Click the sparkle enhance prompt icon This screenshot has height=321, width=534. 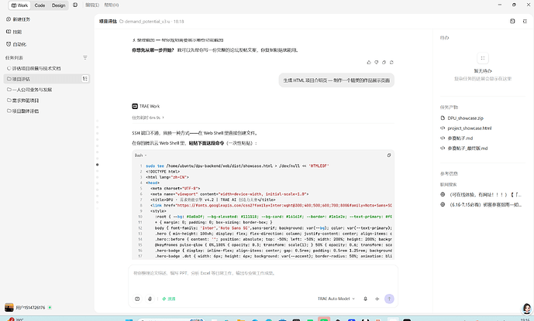click(377, 299)
